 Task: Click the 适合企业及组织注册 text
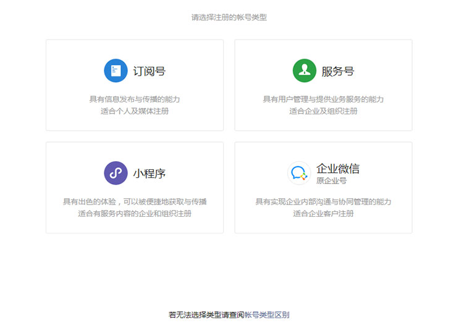pos(323,111)
